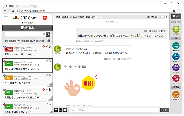This screenshot has height=116, width=184.
Task: Click the unread badge on 至急クレーム対応について
Action: point(43,47)
